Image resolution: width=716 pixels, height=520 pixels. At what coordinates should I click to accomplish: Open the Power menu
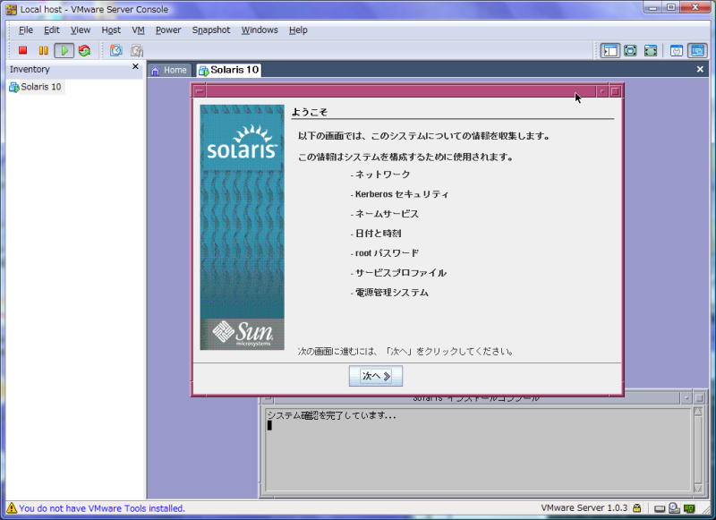(168, 30)
